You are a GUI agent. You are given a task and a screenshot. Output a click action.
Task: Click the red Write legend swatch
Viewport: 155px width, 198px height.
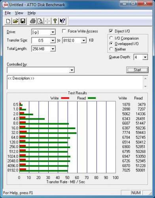tap(65, 98)
